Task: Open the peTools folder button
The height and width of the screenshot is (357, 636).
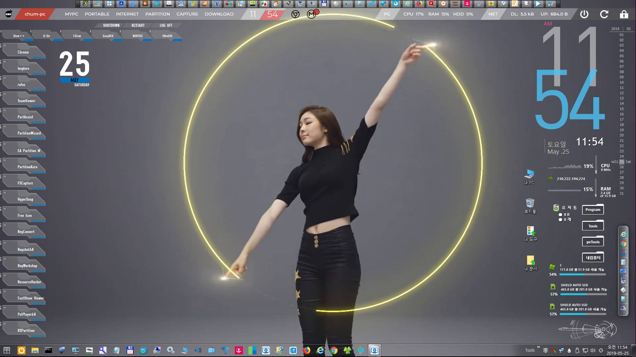Action: [593, 242]
